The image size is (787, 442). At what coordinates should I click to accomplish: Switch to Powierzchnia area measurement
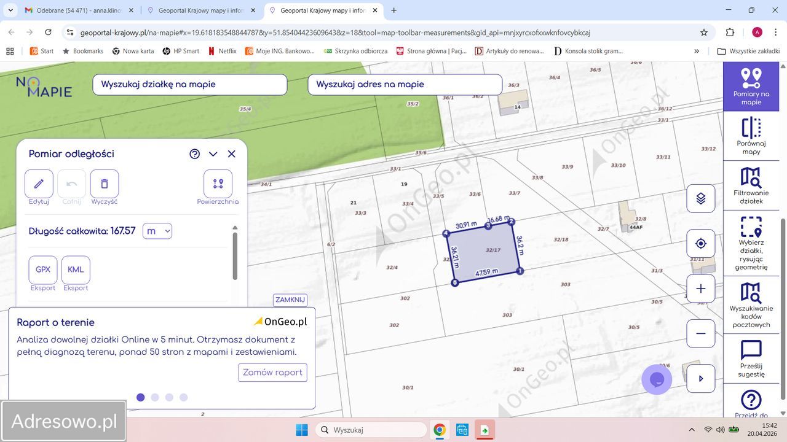pos(218,184)
